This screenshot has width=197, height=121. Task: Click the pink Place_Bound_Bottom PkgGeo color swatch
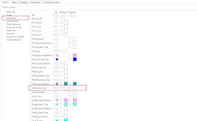tap(75, 55)
